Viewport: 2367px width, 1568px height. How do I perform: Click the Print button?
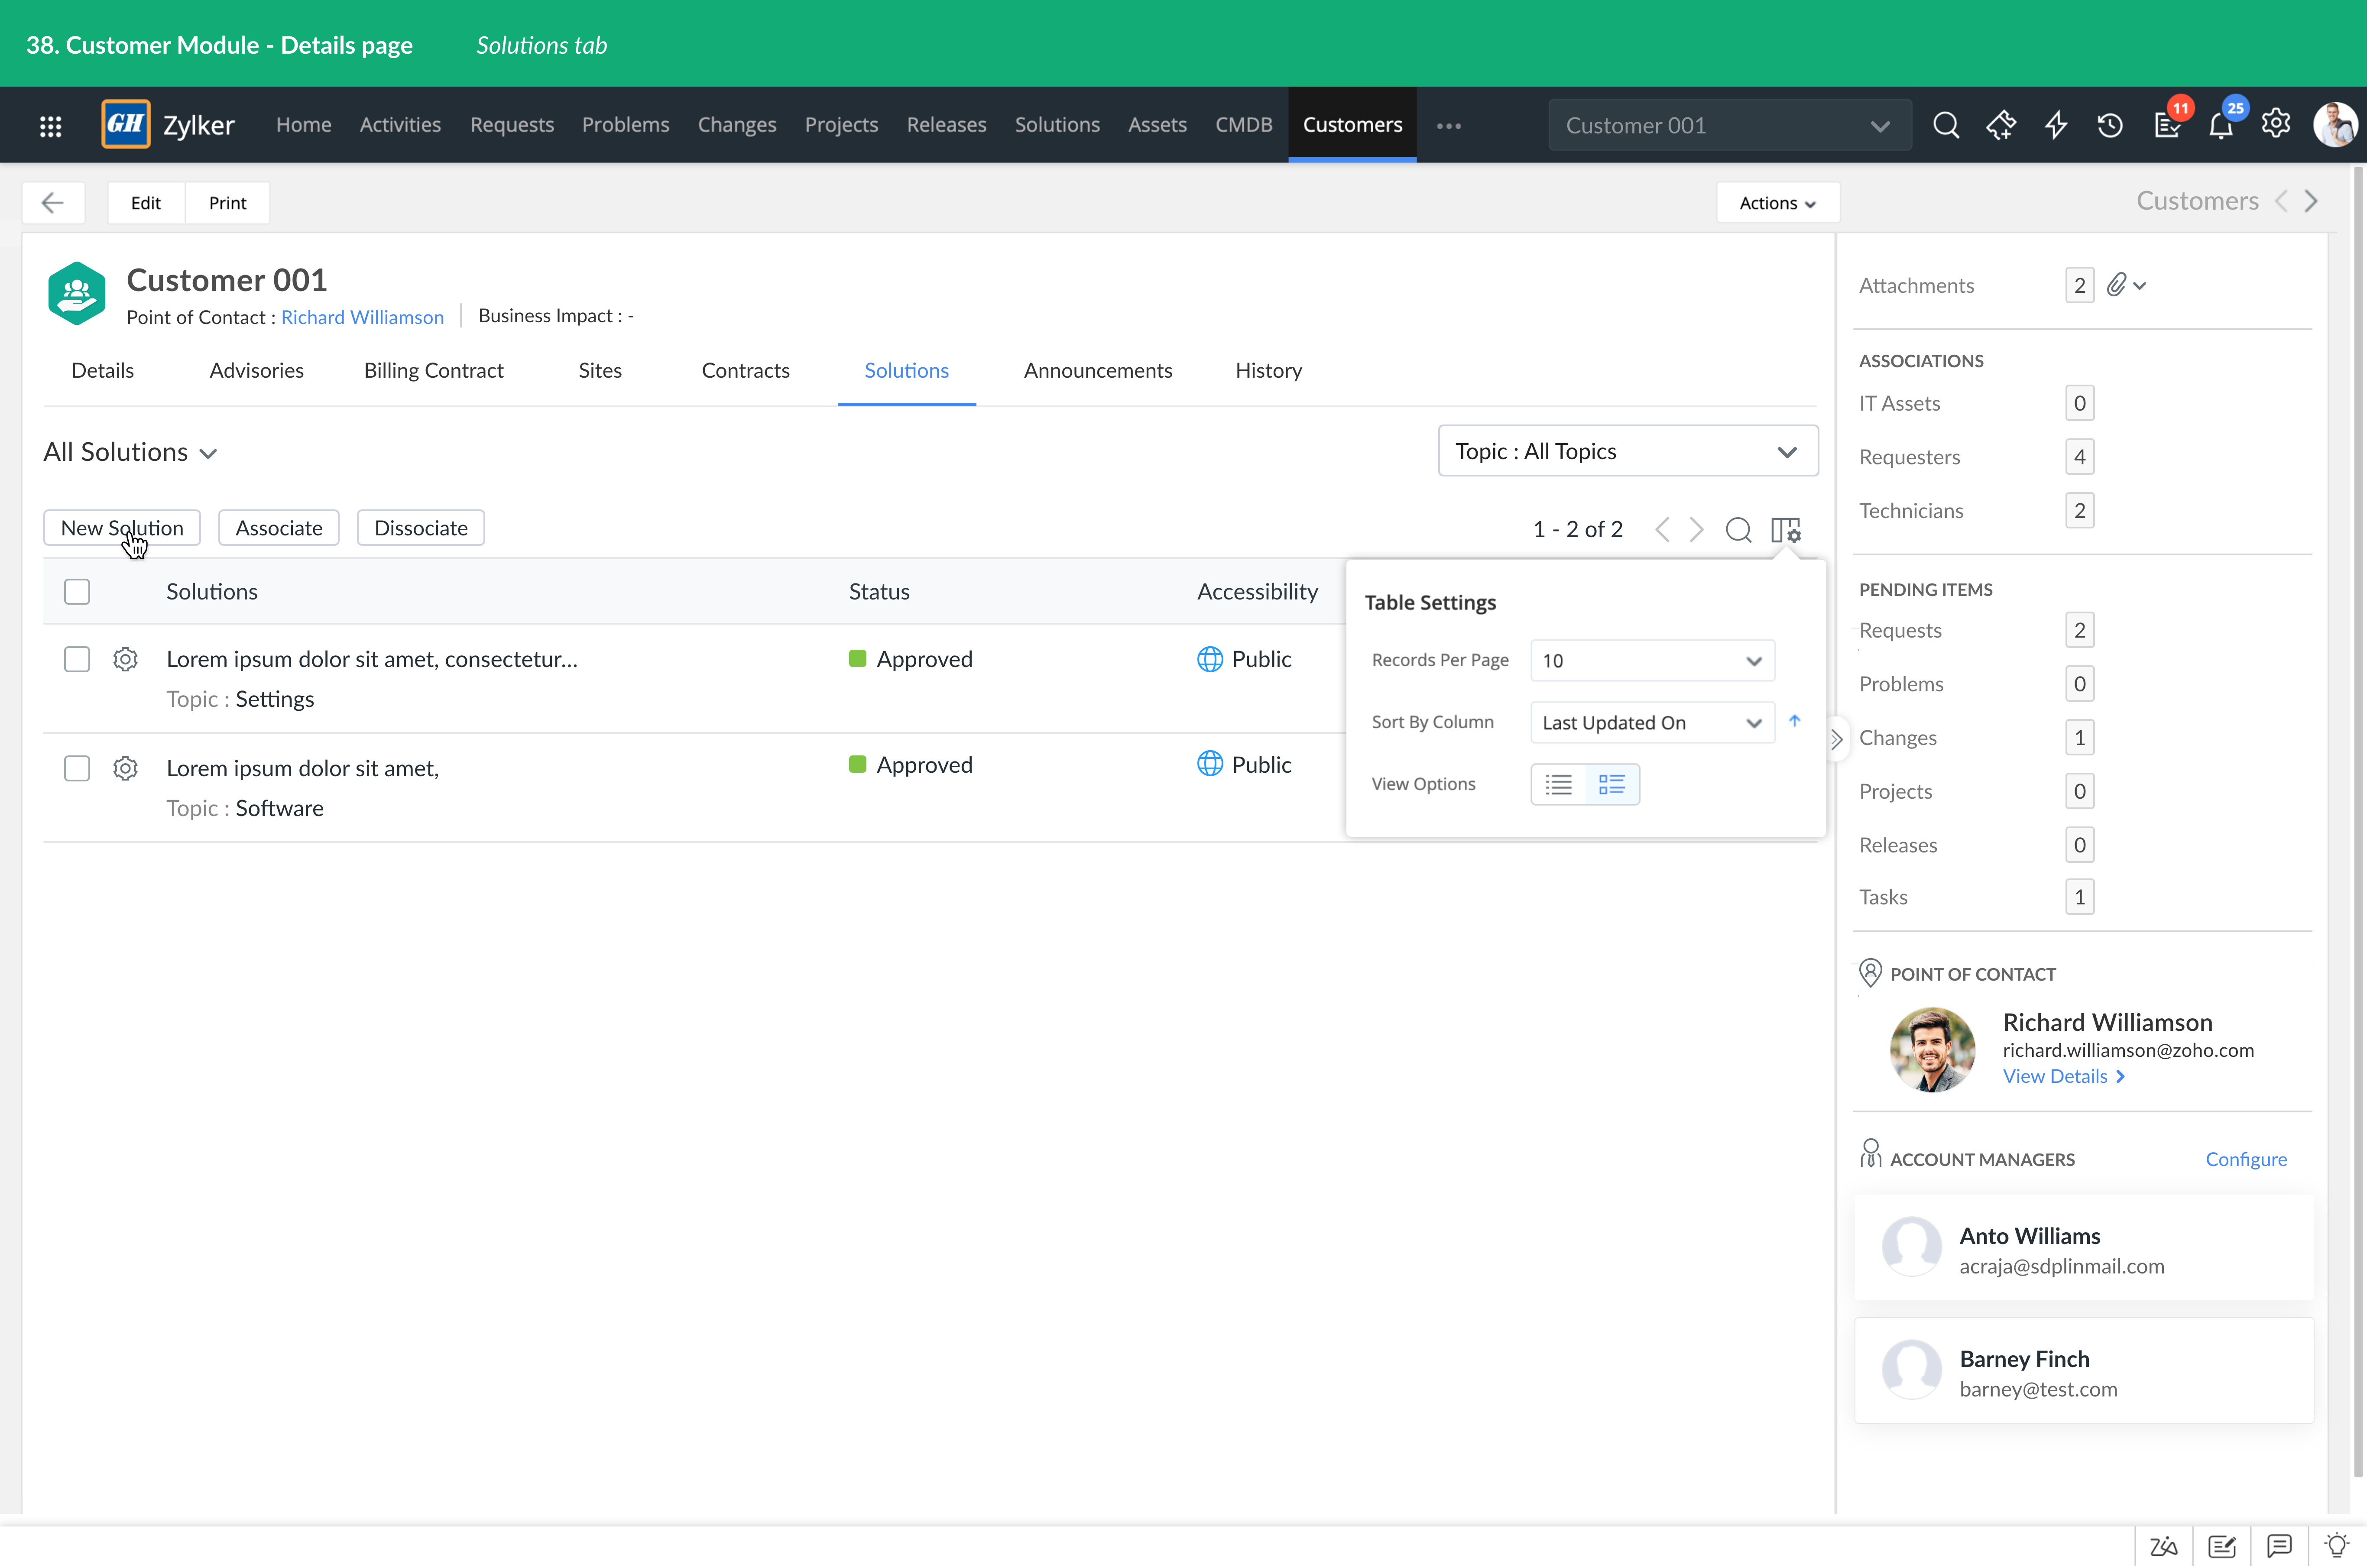click(228, 203)
